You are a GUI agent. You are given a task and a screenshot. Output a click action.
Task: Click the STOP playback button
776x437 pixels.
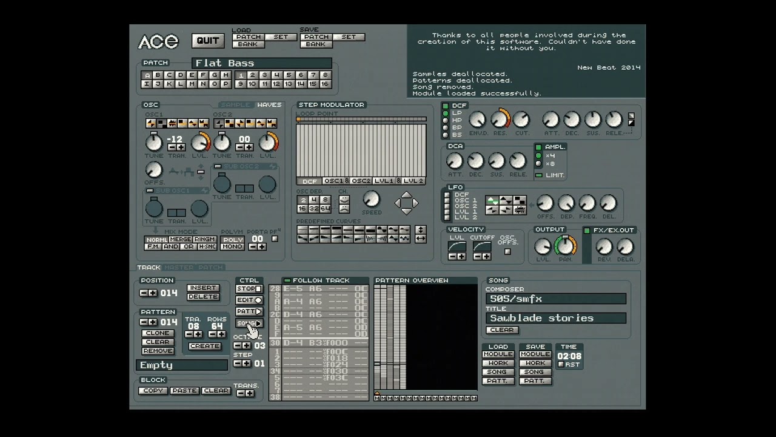[249, 289]
